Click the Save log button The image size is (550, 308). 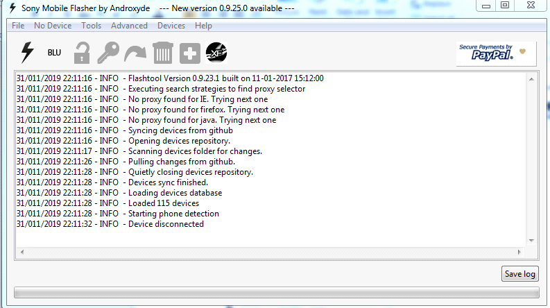[520, 274]
